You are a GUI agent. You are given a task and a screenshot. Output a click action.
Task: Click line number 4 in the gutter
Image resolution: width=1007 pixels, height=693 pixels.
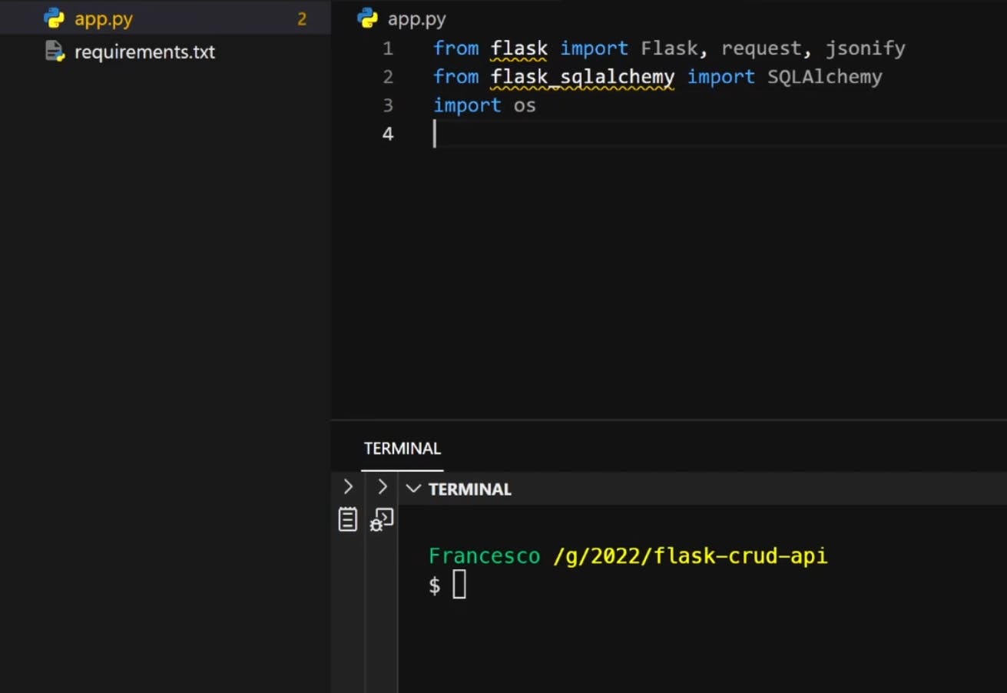pyautogui.click(x=388, y=134)
